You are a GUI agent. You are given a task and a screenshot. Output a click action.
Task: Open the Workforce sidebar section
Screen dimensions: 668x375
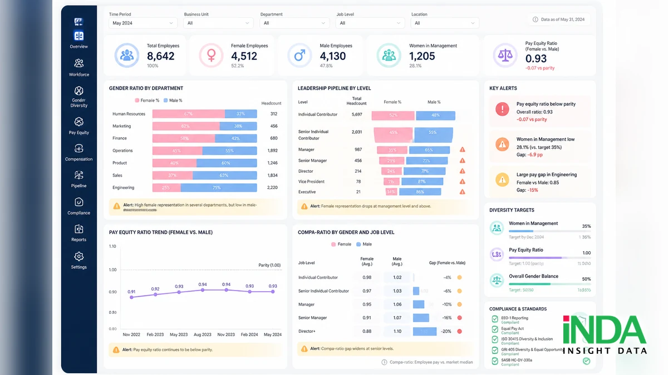(x=78, y=67)
